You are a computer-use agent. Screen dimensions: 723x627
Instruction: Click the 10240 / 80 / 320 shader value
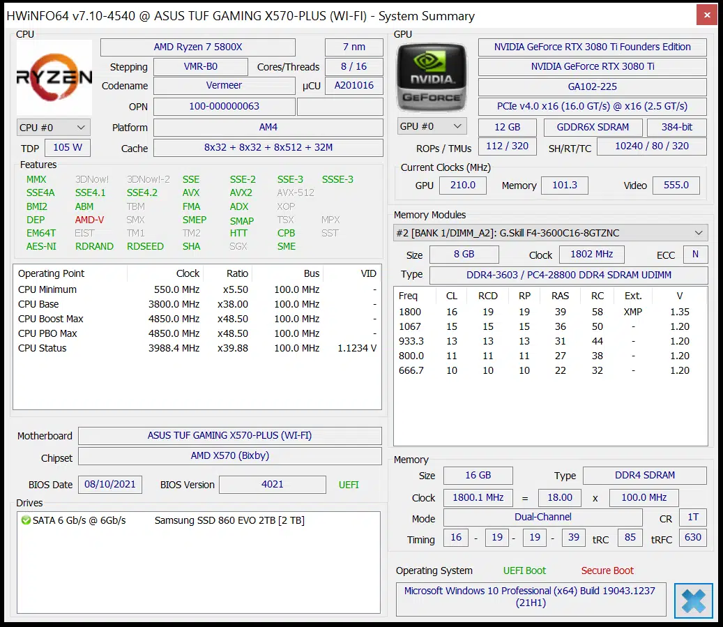[651, 146]
